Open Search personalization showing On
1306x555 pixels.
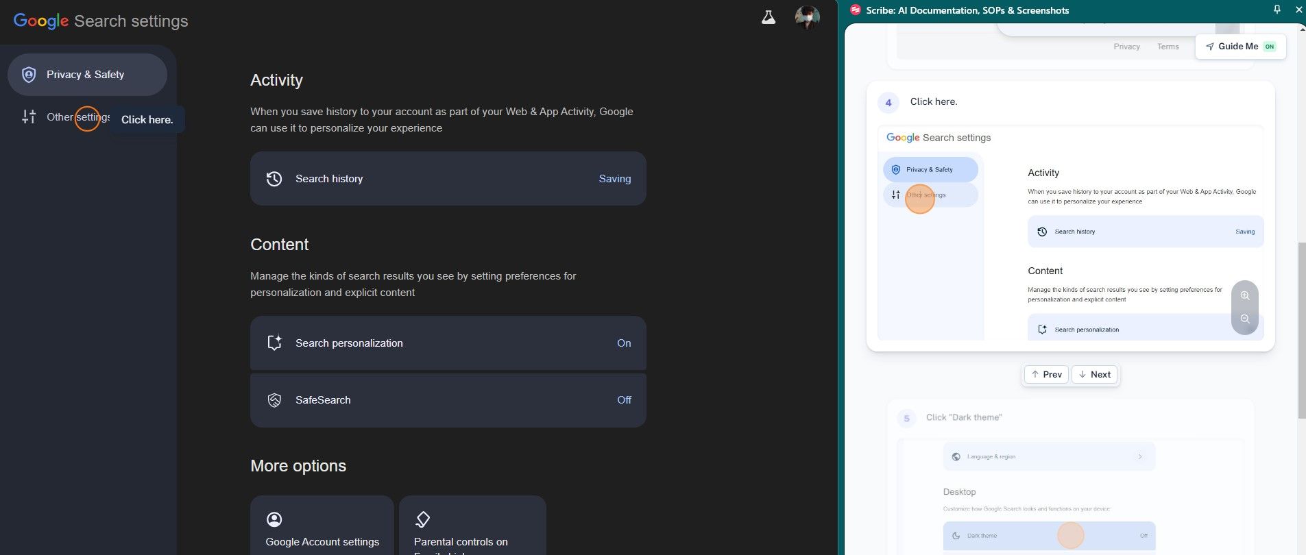[x=448, y=343]
